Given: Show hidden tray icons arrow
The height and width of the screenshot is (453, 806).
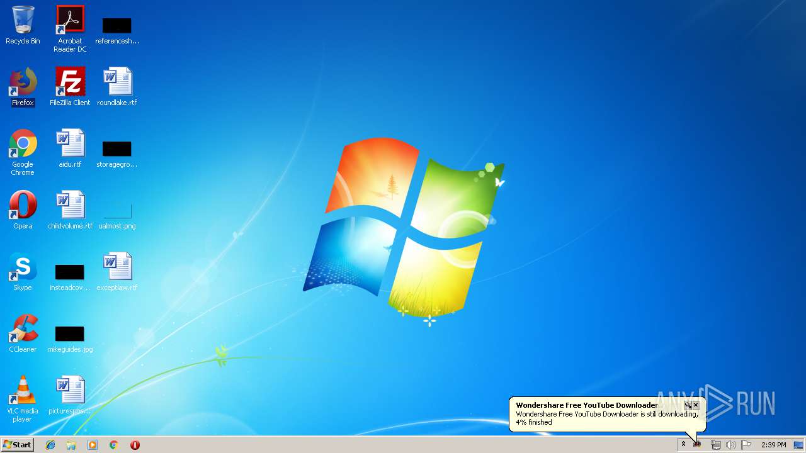Looking at the screenshot, I should point(683,445).
